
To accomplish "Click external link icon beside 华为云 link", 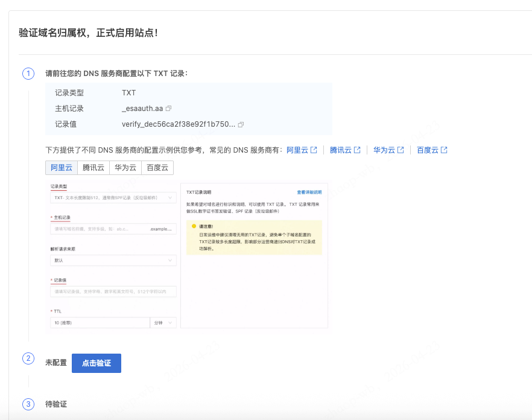I will click(x=401, y=150).
